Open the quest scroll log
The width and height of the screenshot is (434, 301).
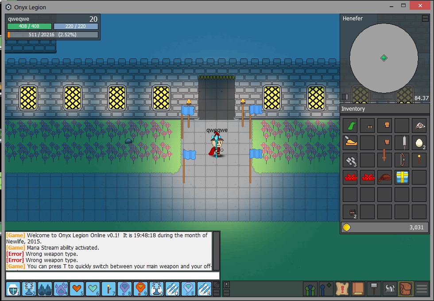(342, 289)
